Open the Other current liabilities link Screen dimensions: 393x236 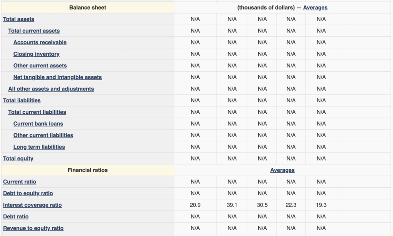[43, 135]
